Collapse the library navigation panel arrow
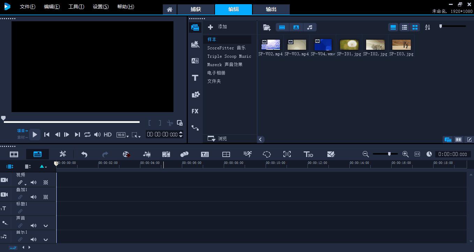Screen dimensions: 474x252 click(x=261, y=139)
